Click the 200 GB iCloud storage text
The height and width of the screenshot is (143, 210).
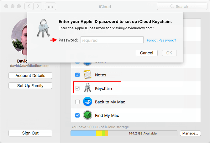pyautogui.click(x=101, y=127)
